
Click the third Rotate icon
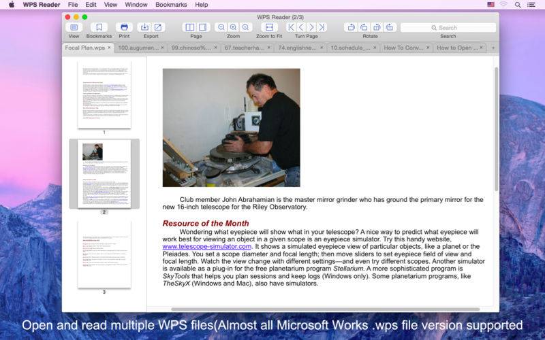point(377,27)
